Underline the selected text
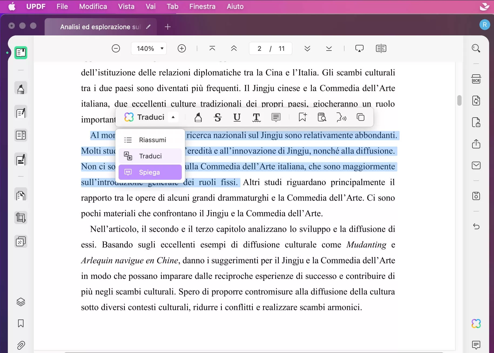The width and height of the screenshot is (494, 353). tap(237, 117)
